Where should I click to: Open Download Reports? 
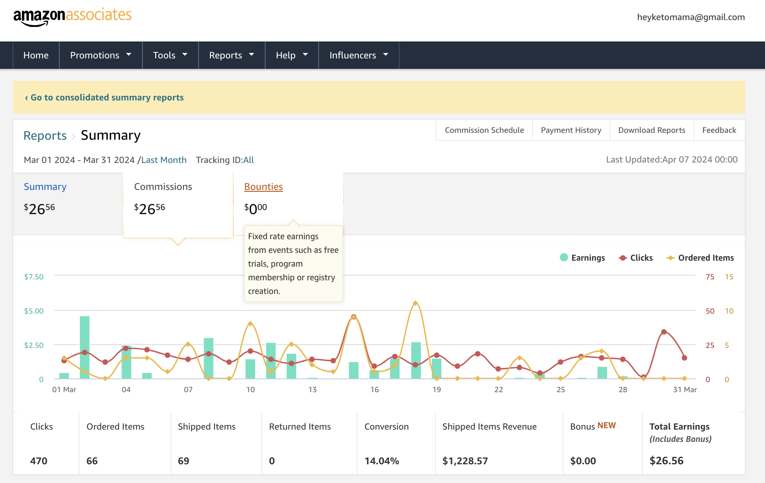(x=652, y=130)
